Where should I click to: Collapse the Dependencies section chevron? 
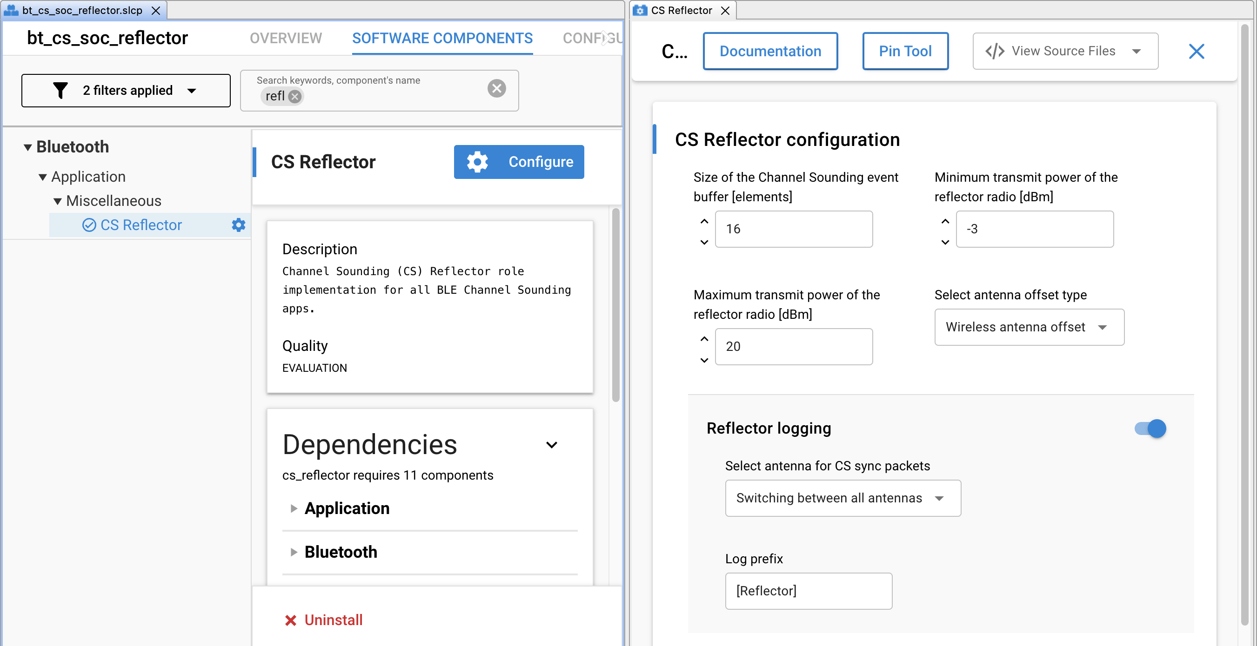[551, 445]
